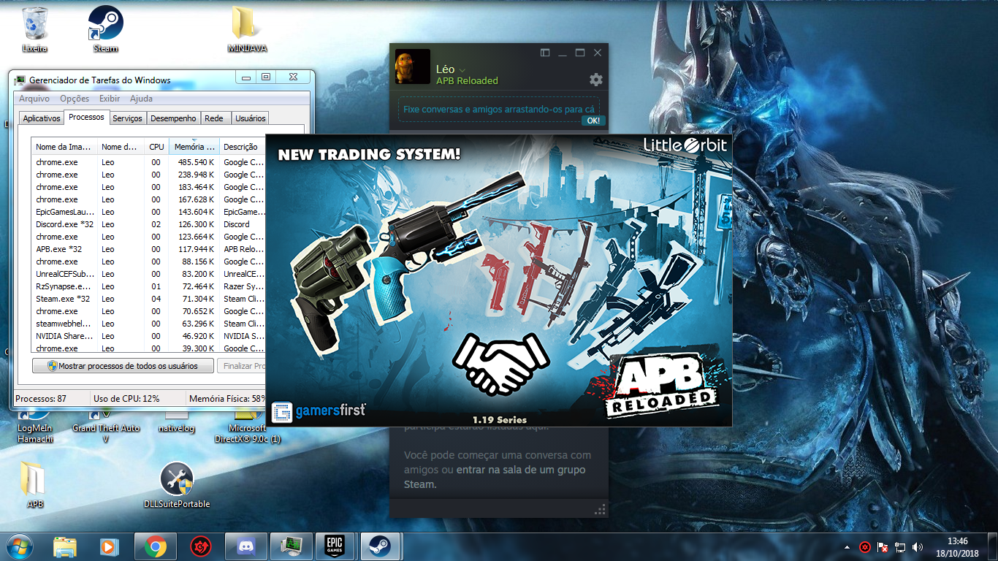Screen dimensions: 998x561
Task: Open the Lixeira recycle bin desktop icon
Action: click(x=34, y=28)
